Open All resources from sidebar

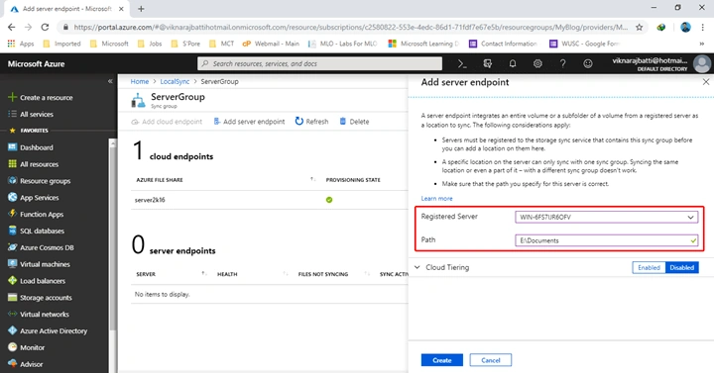pos(39,164)
